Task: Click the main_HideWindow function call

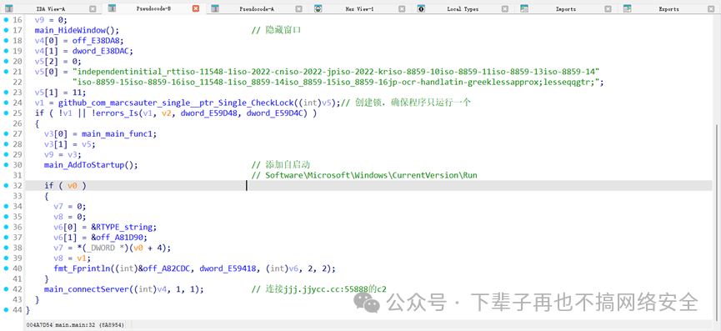Action: pos(70,30)
